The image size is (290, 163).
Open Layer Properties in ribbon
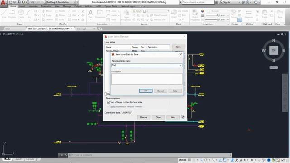pos(126,15)
